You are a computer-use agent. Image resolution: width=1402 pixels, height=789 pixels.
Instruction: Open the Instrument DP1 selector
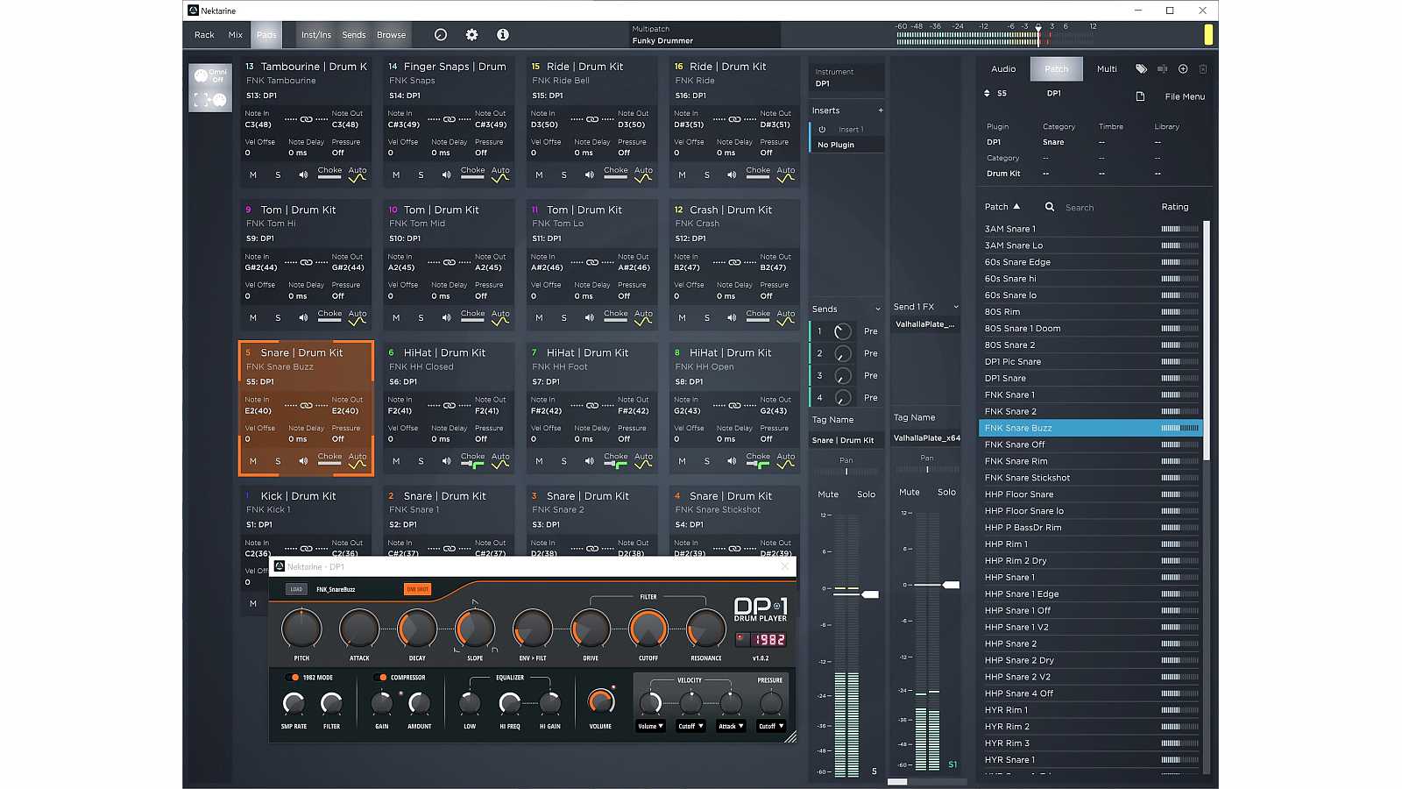[x=846, y=79]
